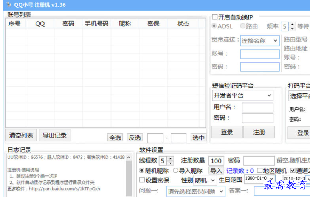The height and width of the screenshot is (197, 310).
Task: Select the ADSL radio option
Action: pos(214,26)
